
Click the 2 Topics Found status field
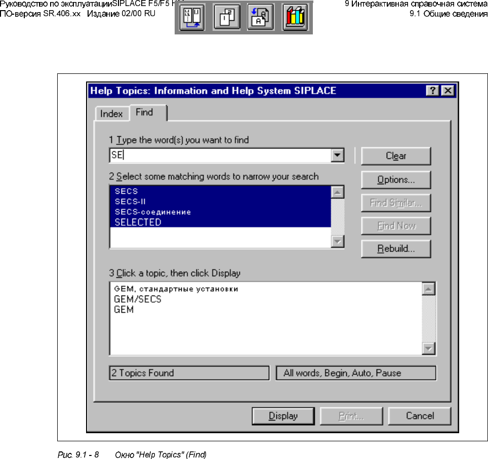coord(189,373)
